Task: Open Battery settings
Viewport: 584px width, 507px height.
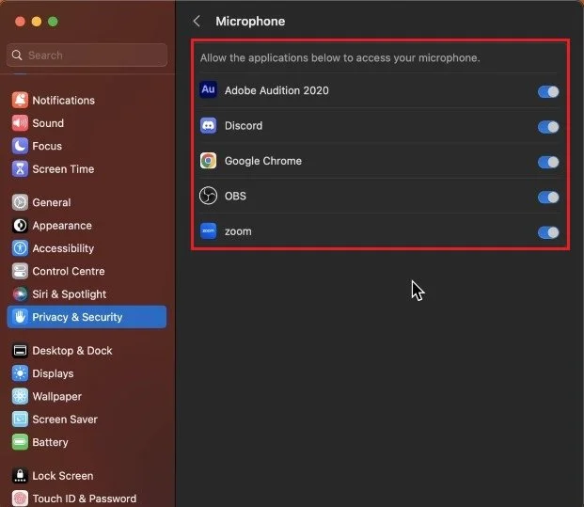Action: click(87, 442)
